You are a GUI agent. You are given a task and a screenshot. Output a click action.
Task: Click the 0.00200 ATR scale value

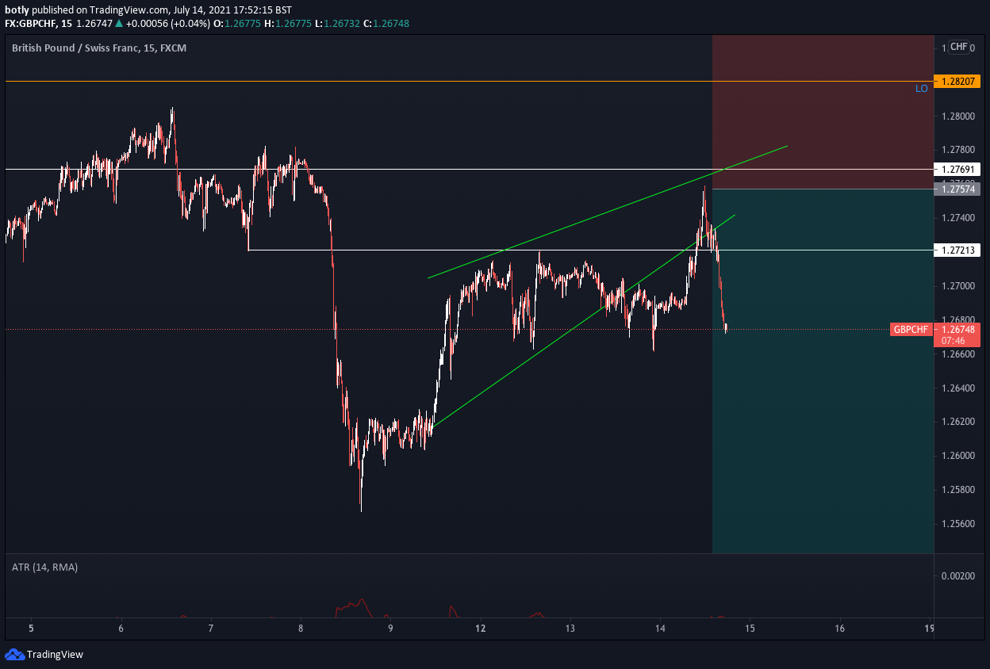point(958,576)
